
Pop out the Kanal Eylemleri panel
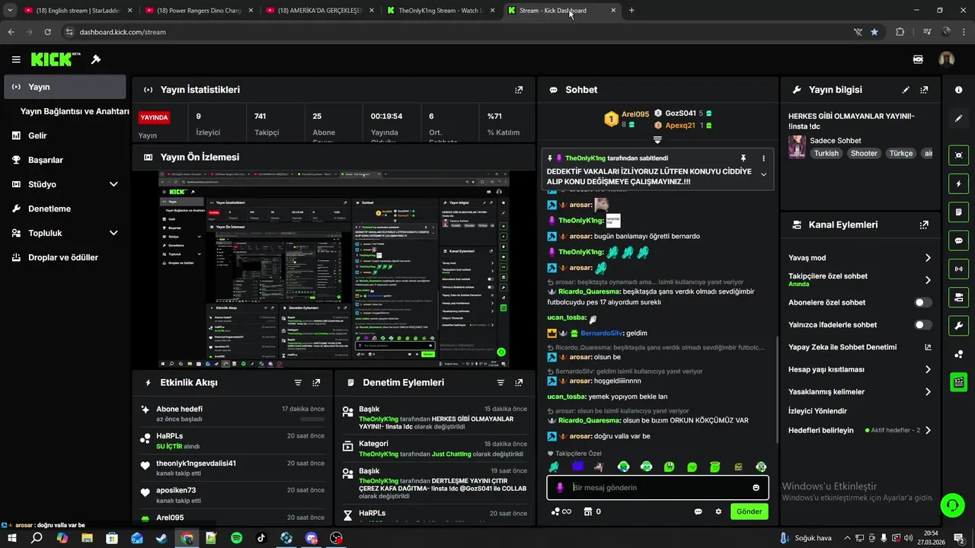924,225
